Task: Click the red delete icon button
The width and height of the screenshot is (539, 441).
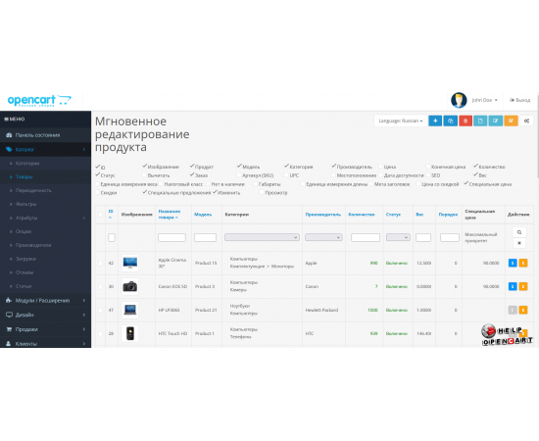Action: [465, 121]
